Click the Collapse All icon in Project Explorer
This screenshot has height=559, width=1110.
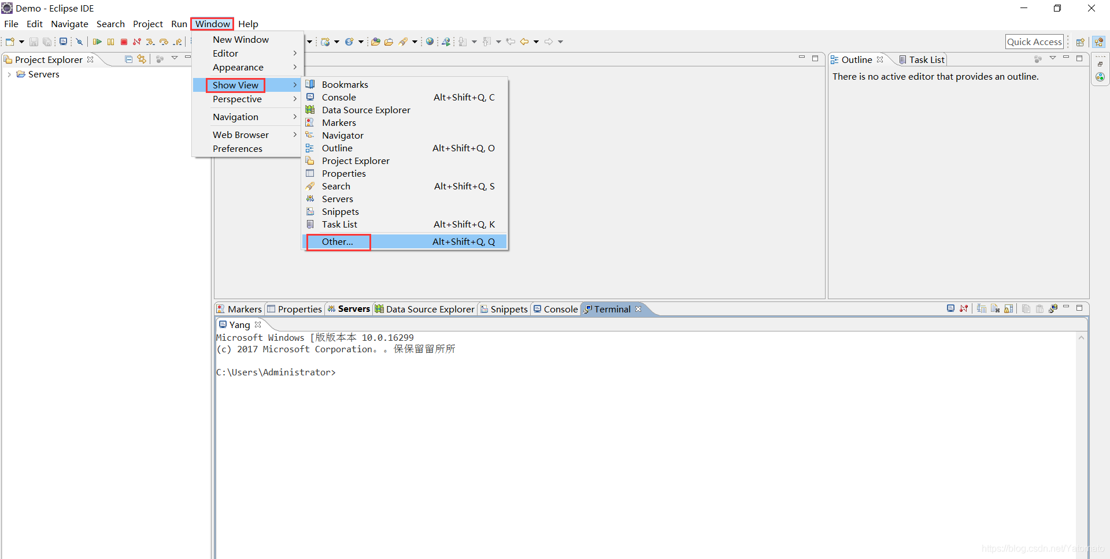pyautogui.click(x=129, y=59)
